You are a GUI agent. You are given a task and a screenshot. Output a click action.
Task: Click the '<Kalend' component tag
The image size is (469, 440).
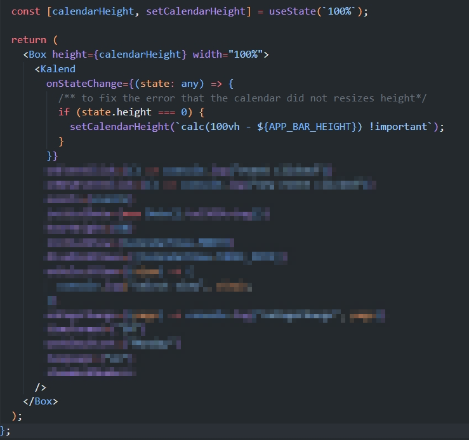55,69
